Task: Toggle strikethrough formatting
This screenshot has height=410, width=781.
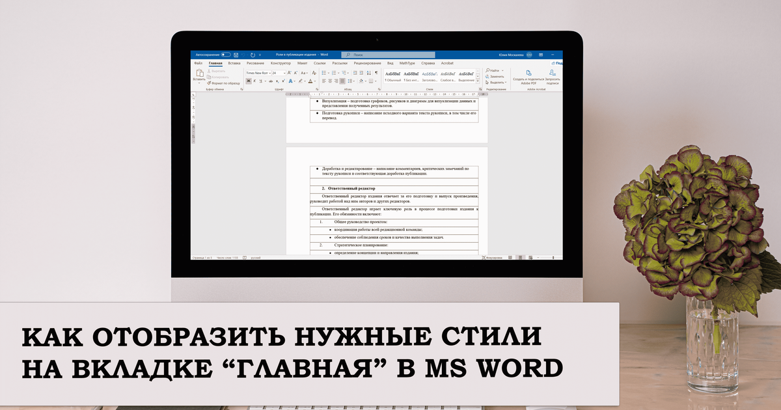Action: click(271, 81)
